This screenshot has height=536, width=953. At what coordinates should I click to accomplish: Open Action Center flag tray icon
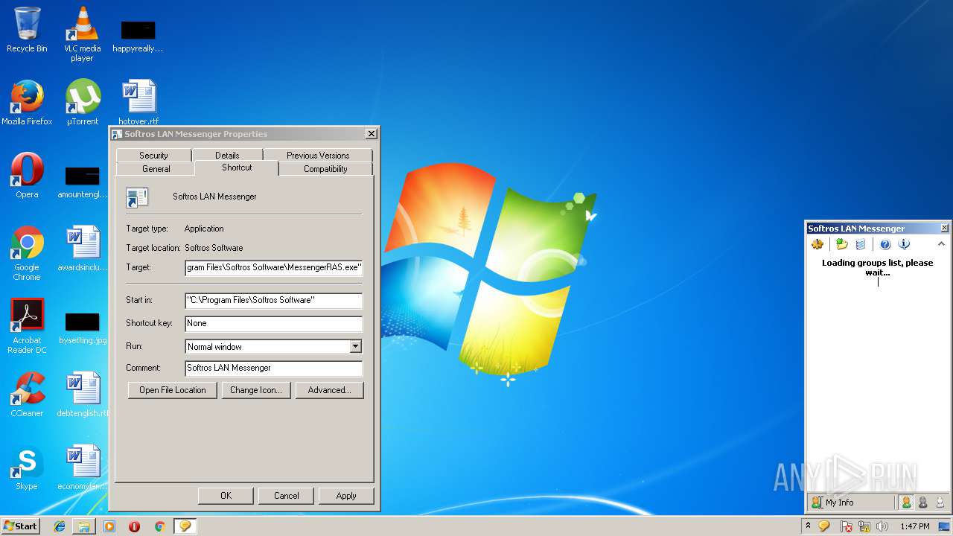pyautogui.click(x=847, y=526)
